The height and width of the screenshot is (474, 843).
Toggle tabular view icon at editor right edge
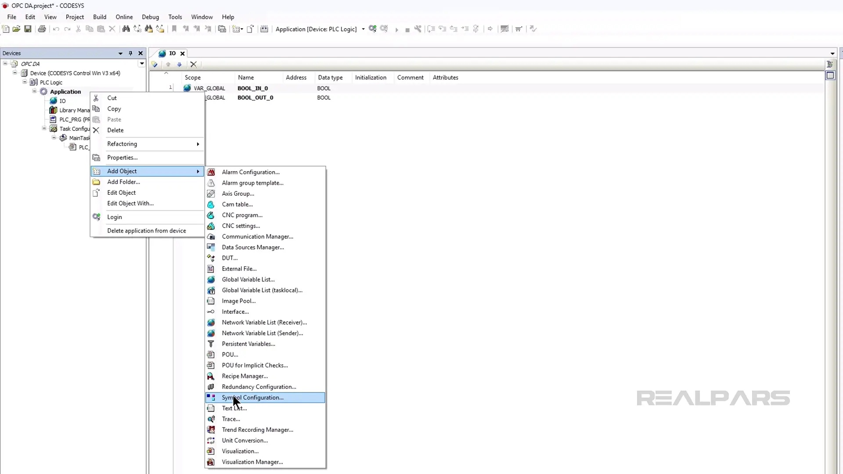pos(830,75)
